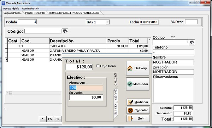Click the $120,00 price cell in Precio column
Viewport: 212px width, 128px height.
pyautogui.click(x=118, y=46)
